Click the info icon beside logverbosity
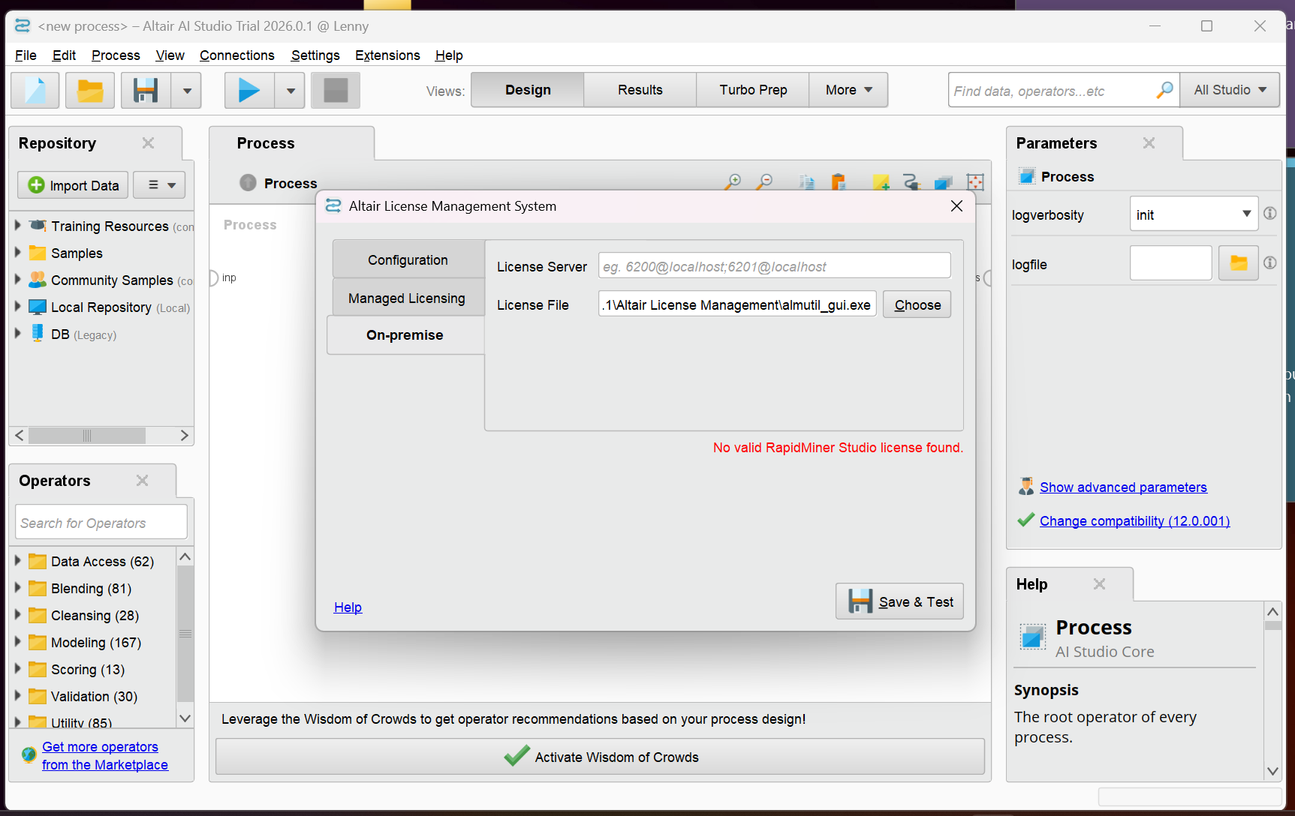The width and height of the screenshot is (1295, 816). pos(1269,213)
